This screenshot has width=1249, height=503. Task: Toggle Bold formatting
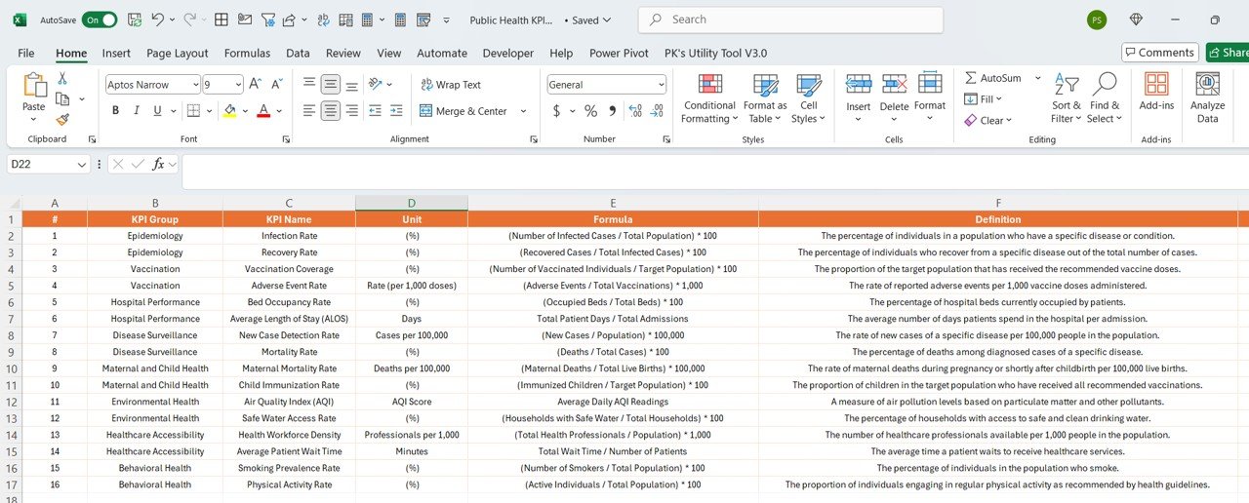pyautogui.click(x=115, y=111)
